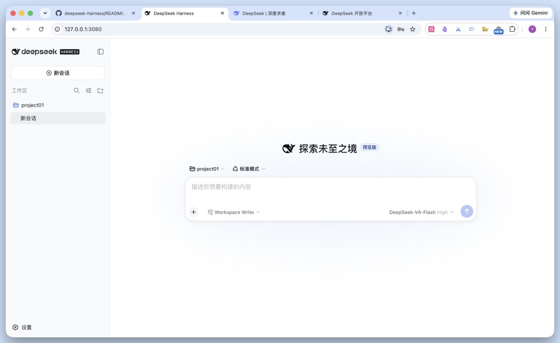Image resolution: width=560 pixels, height=343 pixels.
Task: Open the extensions puzzle icon
Action: (x=512, y=29)
